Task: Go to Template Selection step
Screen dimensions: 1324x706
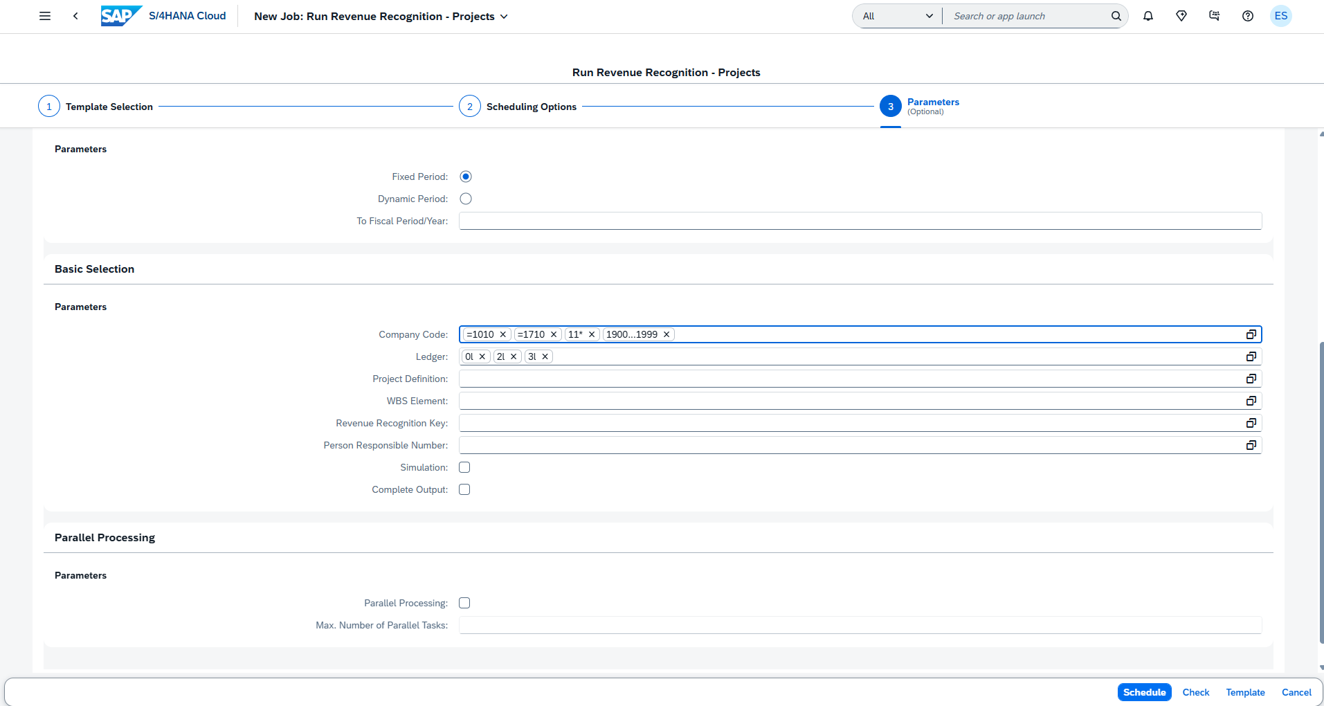Action: (x=96, y=107)
